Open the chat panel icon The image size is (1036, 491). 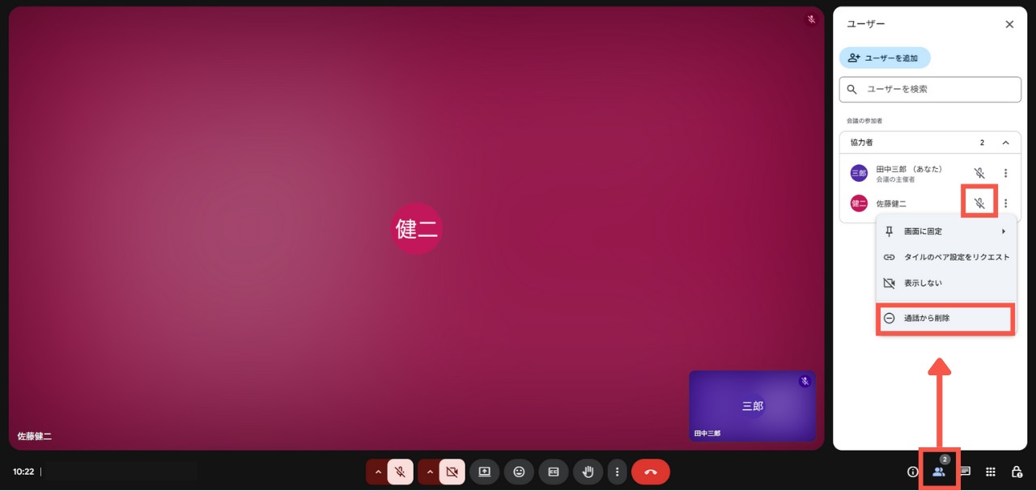(965, 472)
